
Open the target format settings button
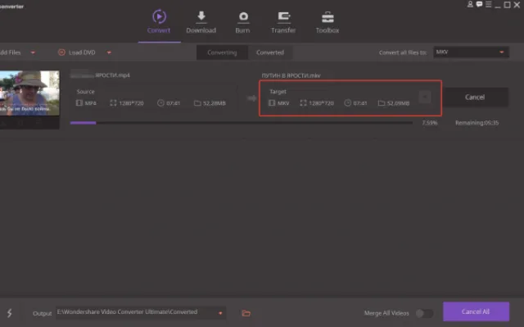(425, 97)
